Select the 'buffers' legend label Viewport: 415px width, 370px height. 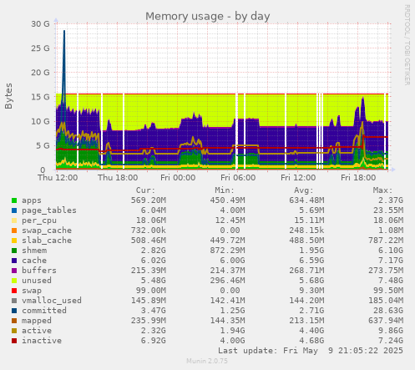click(39, 271)
